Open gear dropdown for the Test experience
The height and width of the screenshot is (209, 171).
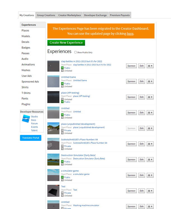[150, 191]
